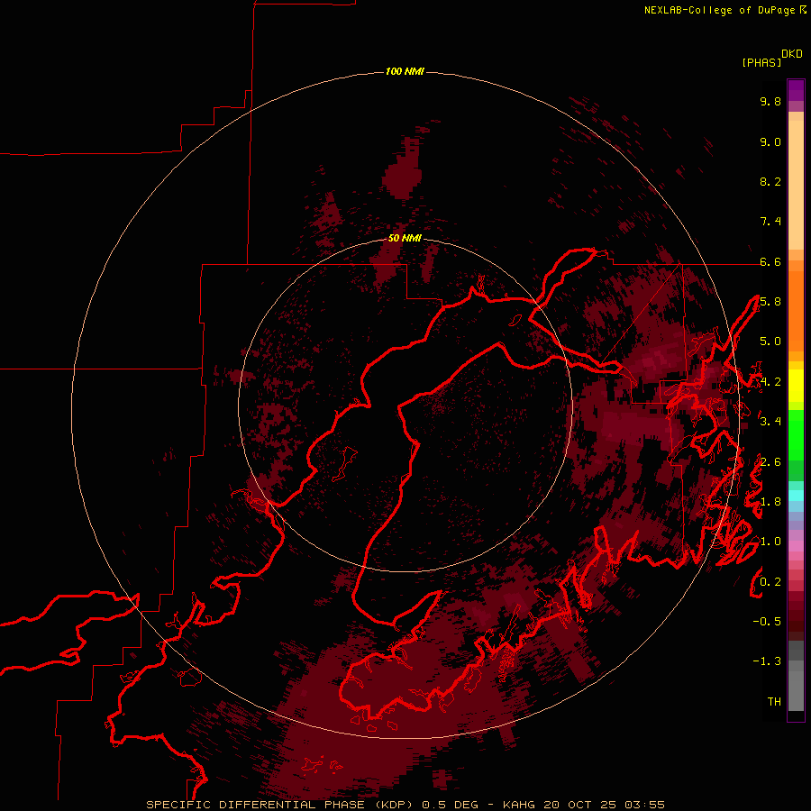Click the TH threshold label on the scale

click(774, 702)
